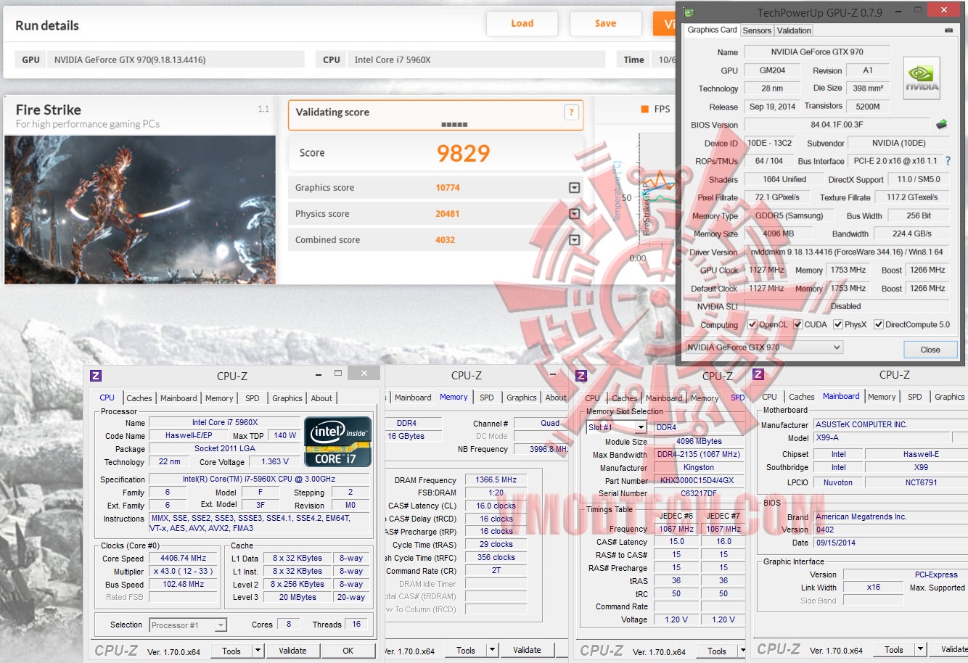Close the GPU-Z window with the Close button

click(x=930, y=350)
